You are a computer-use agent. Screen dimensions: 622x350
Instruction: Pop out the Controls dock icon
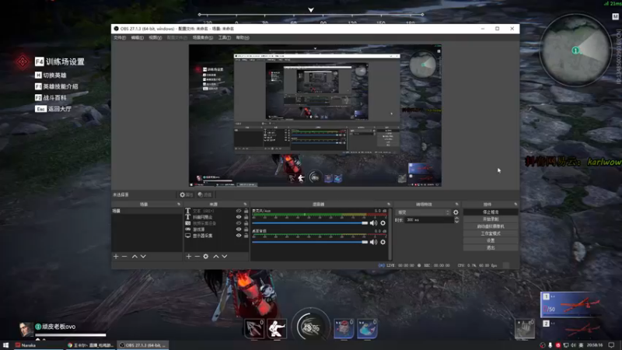515,205
